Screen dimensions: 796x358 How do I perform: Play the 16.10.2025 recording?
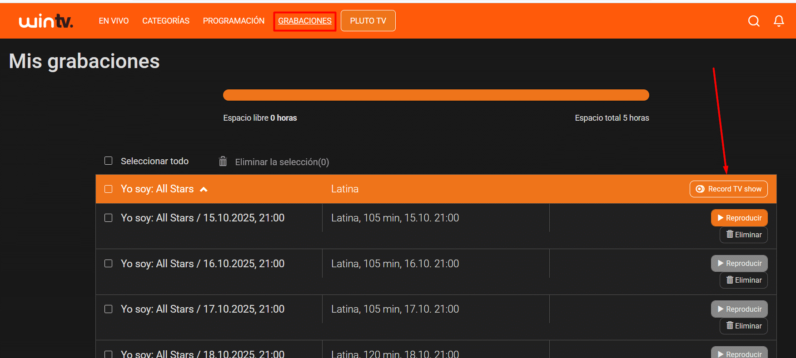tap(739, 263)
